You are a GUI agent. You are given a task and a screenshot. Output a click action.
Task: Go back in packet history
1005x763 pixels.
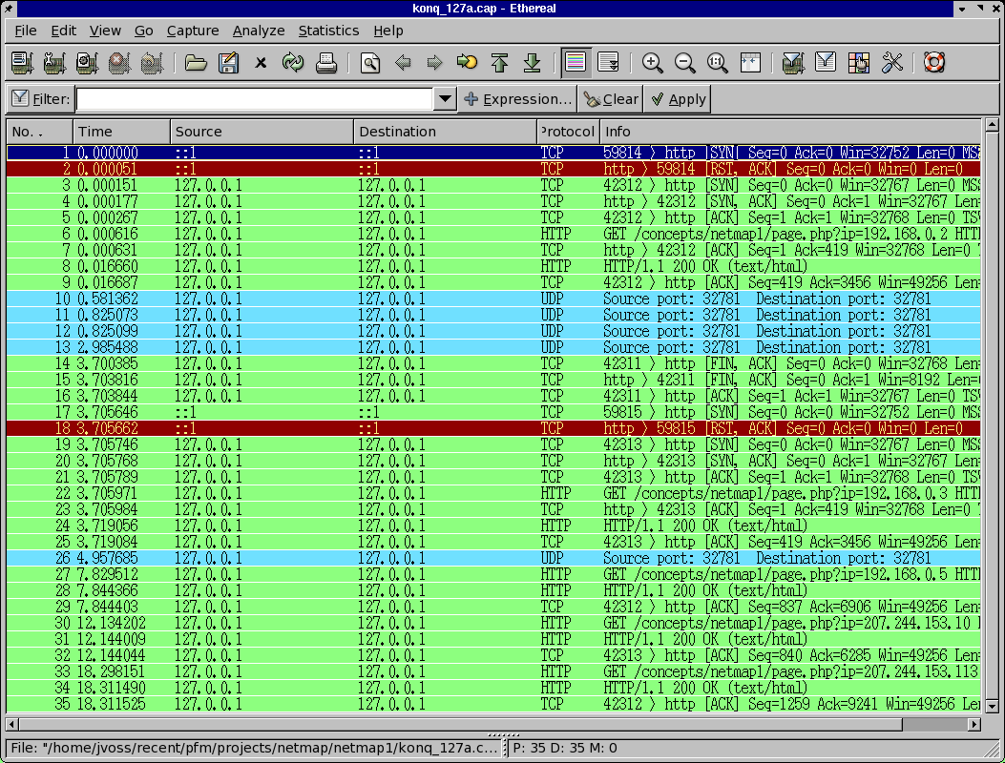403,63
